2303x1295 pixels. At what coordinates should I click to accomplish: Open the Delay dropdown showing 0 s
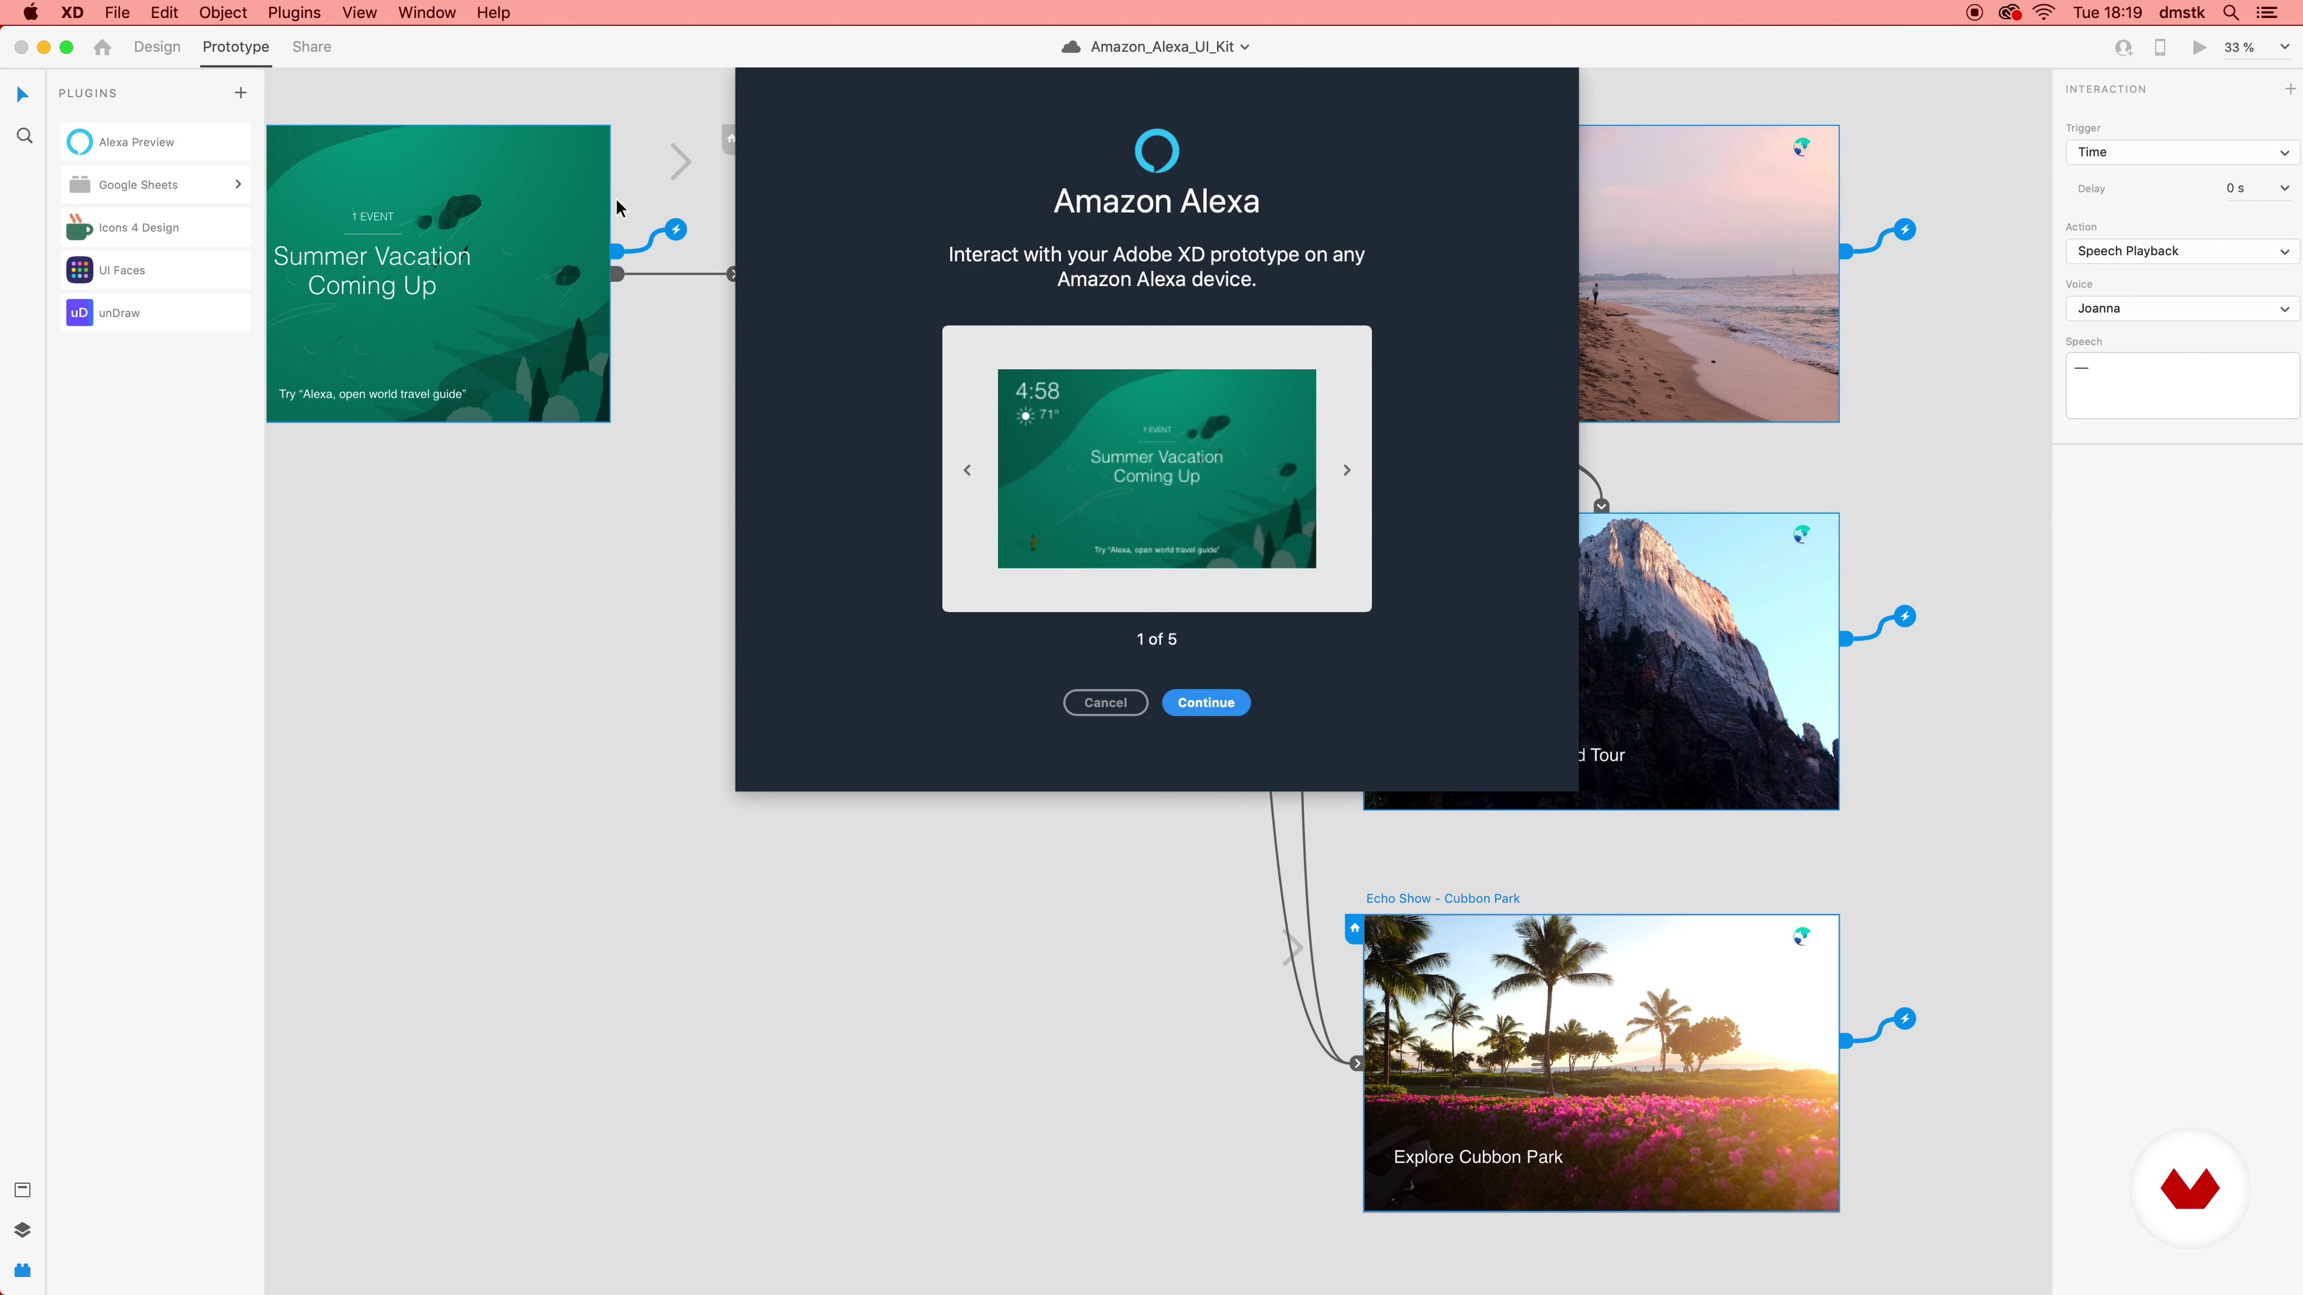point(2258,188)
